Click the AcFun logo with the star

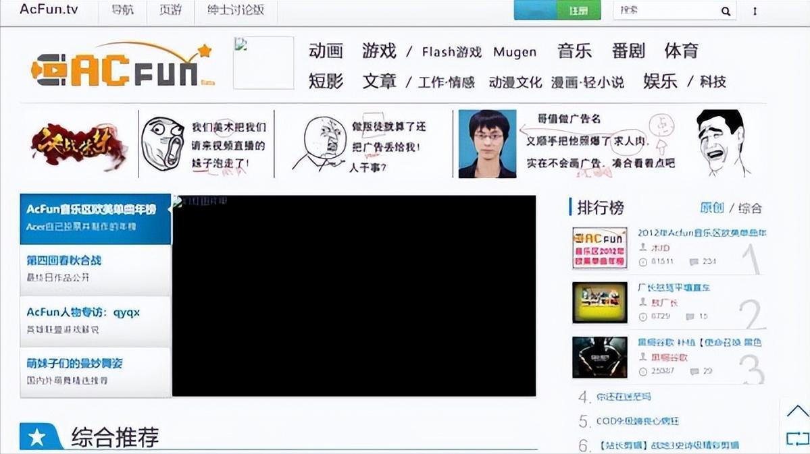(x=122, y=65)
